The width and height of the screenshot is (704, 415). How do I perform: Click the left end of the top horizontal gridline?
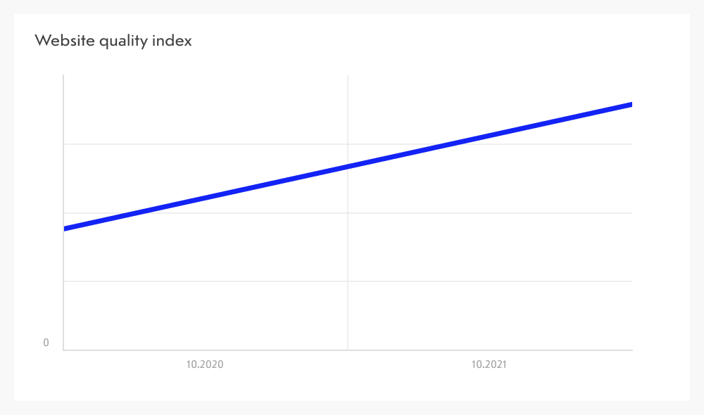(65, 144)
